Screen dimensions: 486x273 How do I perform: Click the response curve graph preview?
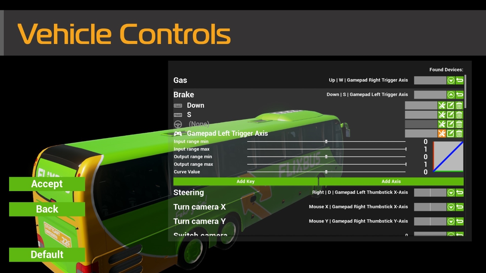[448, 157]
